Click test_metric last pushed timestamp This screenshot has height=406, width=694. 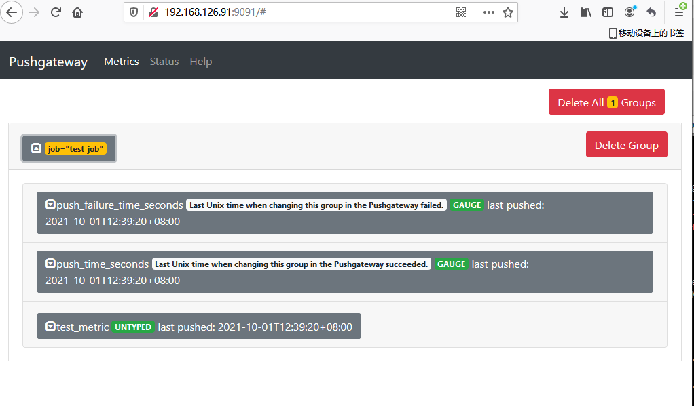pos(285,327)
